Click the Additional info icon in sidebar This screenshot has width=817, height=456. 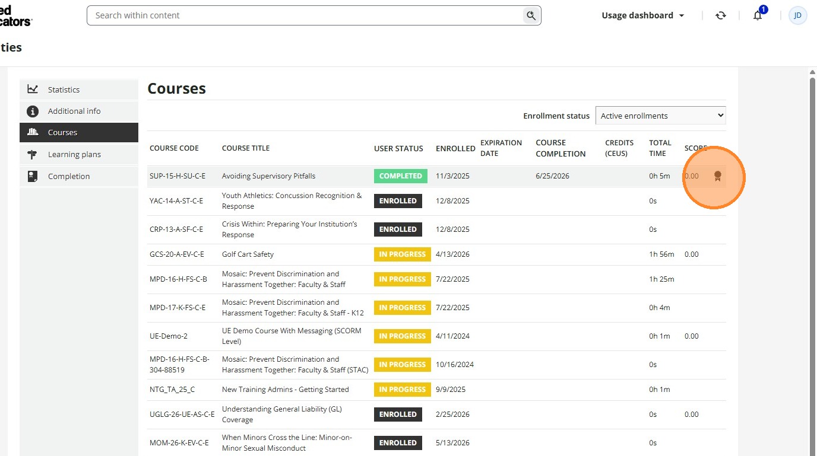(x=33, y=111)
